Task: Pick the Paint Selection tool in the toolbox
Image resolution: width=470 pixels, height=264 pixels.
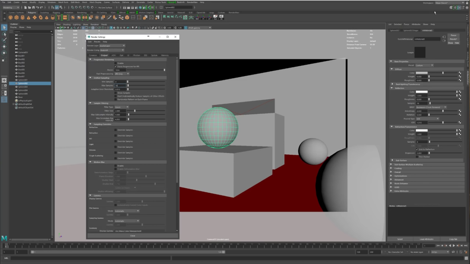Action: coord(4,40)
